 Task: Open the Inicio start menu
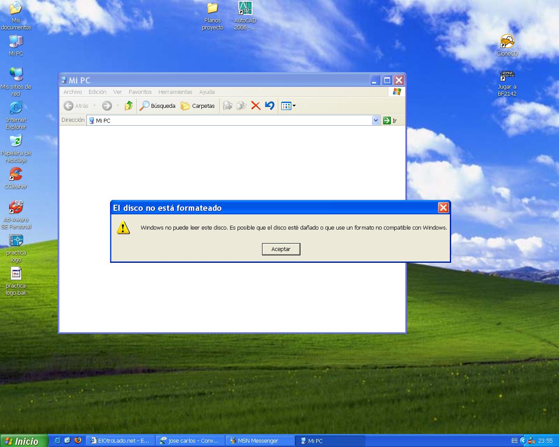click(24, 441)
